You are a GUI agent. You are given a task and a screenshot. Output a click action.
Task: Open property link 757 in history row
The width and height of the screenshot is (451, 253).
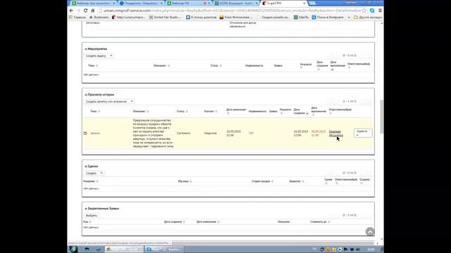[251, 134]
